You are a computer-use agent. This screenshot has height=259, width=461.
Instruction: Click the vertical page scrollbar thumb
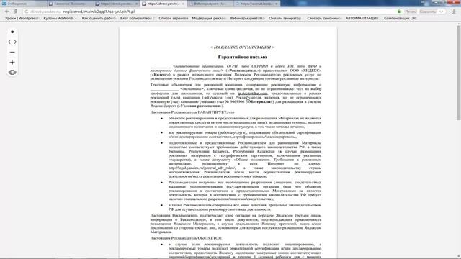click(458, 73)
